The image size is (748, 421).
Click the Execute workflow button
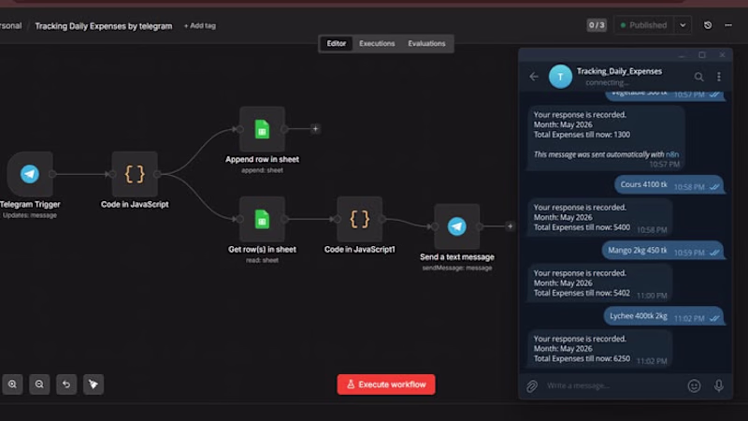[386, 385]
